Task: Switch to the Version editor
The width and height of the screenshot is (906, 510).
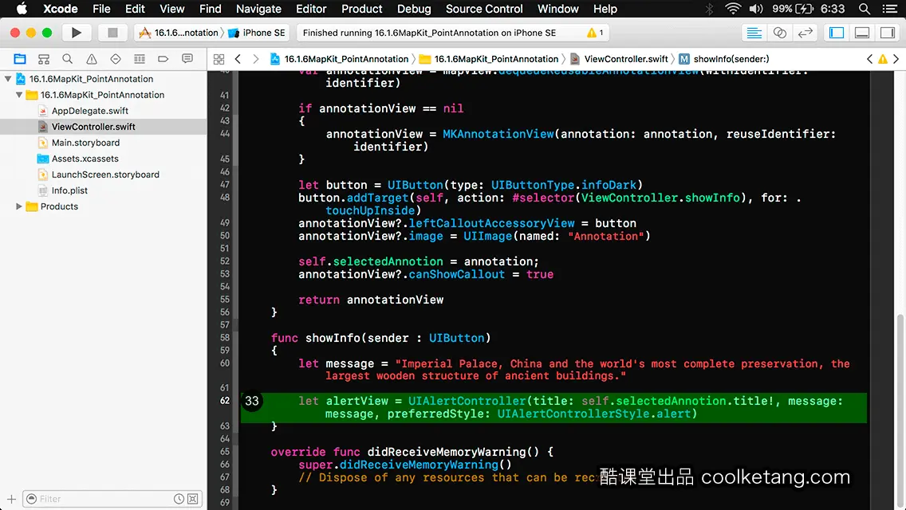Action: (805, 33)
